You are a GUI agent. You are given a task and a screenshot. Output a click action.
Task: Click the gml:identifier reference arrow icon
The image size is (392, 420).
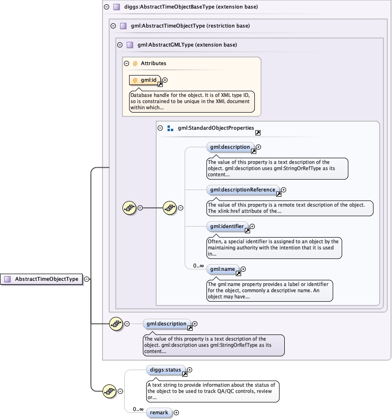pos(247,231)
